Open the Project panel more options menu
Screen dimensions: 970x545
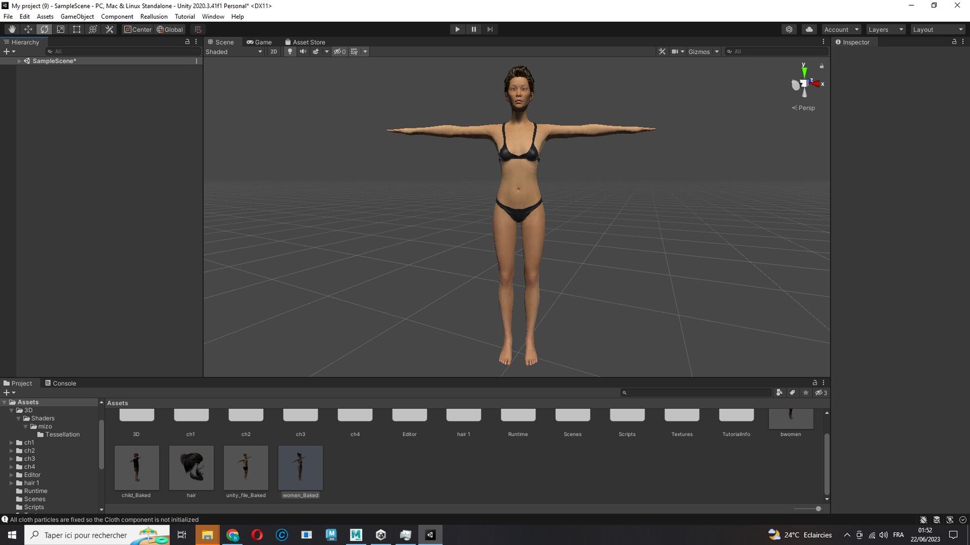823,383
